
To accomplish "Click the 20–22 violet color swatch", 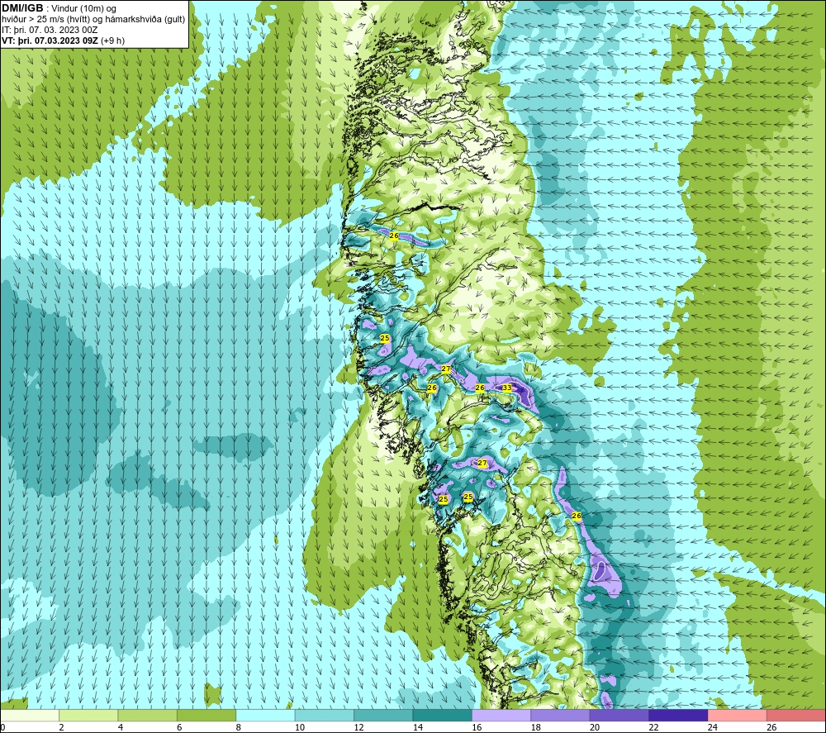I will pyautogui.click(x=619, y=716).
